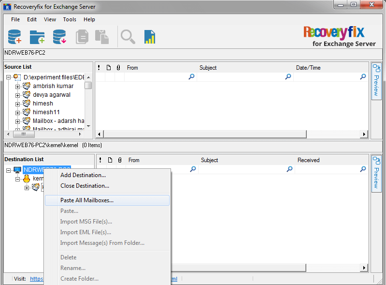Image resolution: width=386 pixels, height=285 pixels.
Task: Collapse the kernel user node
Action: 17,179
